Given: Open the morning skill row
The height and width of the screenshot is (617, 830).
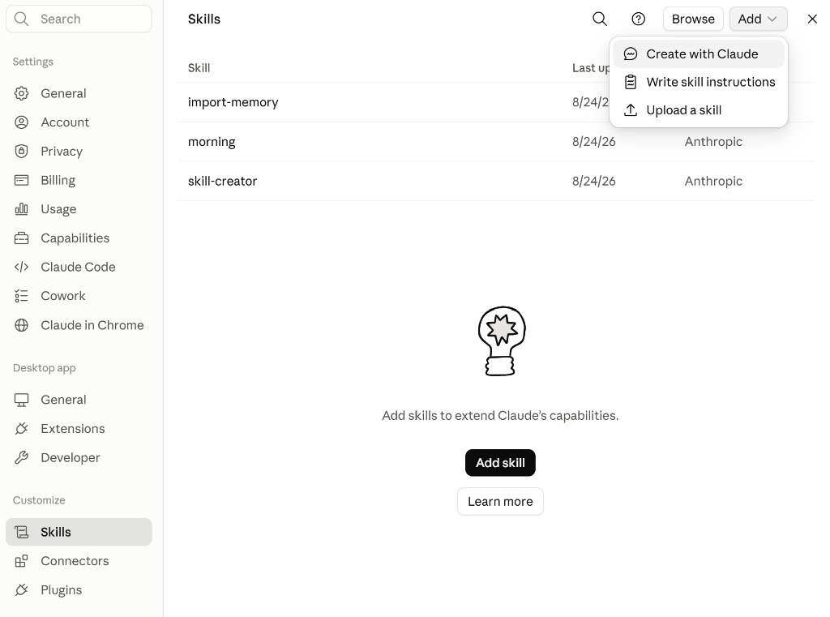Looking at the screenshot, I should (x=495, y=142).
